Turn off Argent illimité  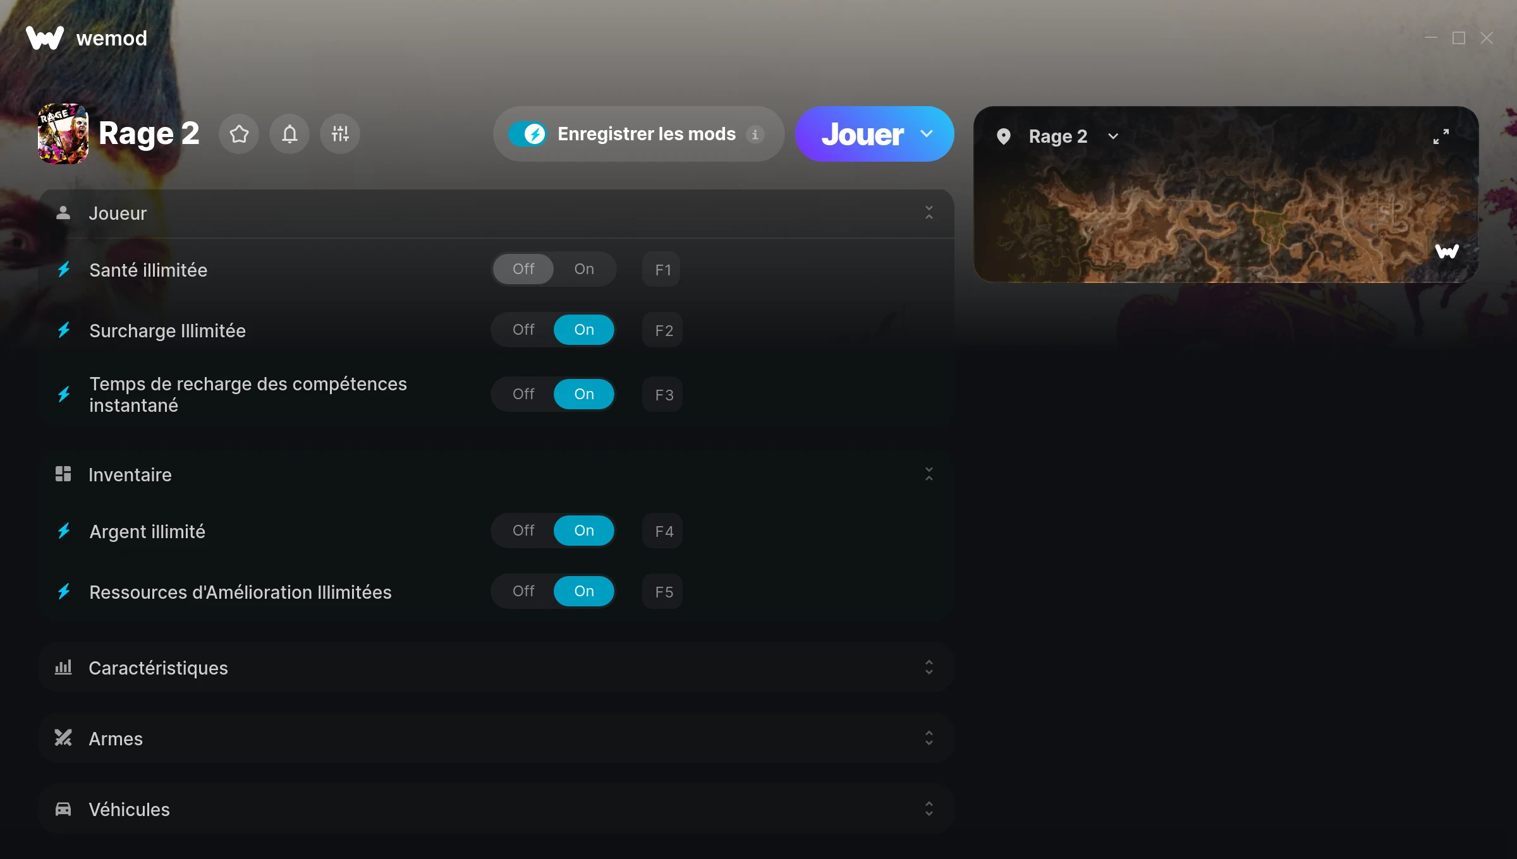(523, 531)
